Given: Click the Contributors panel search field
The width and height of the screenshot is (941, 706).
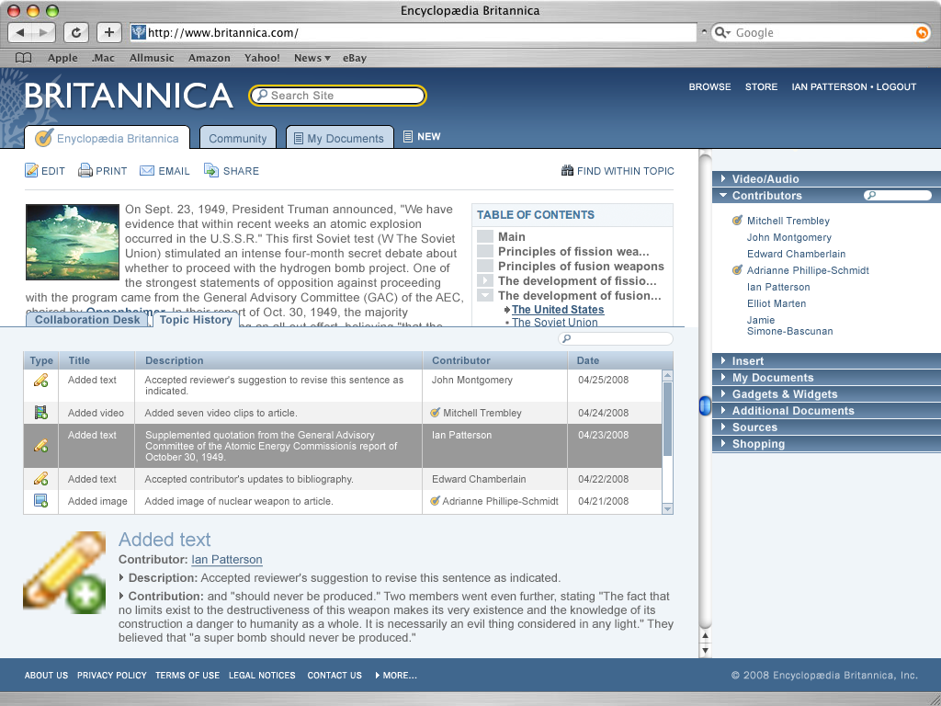Looking at the screenshot, I should [x=897, y=195].
